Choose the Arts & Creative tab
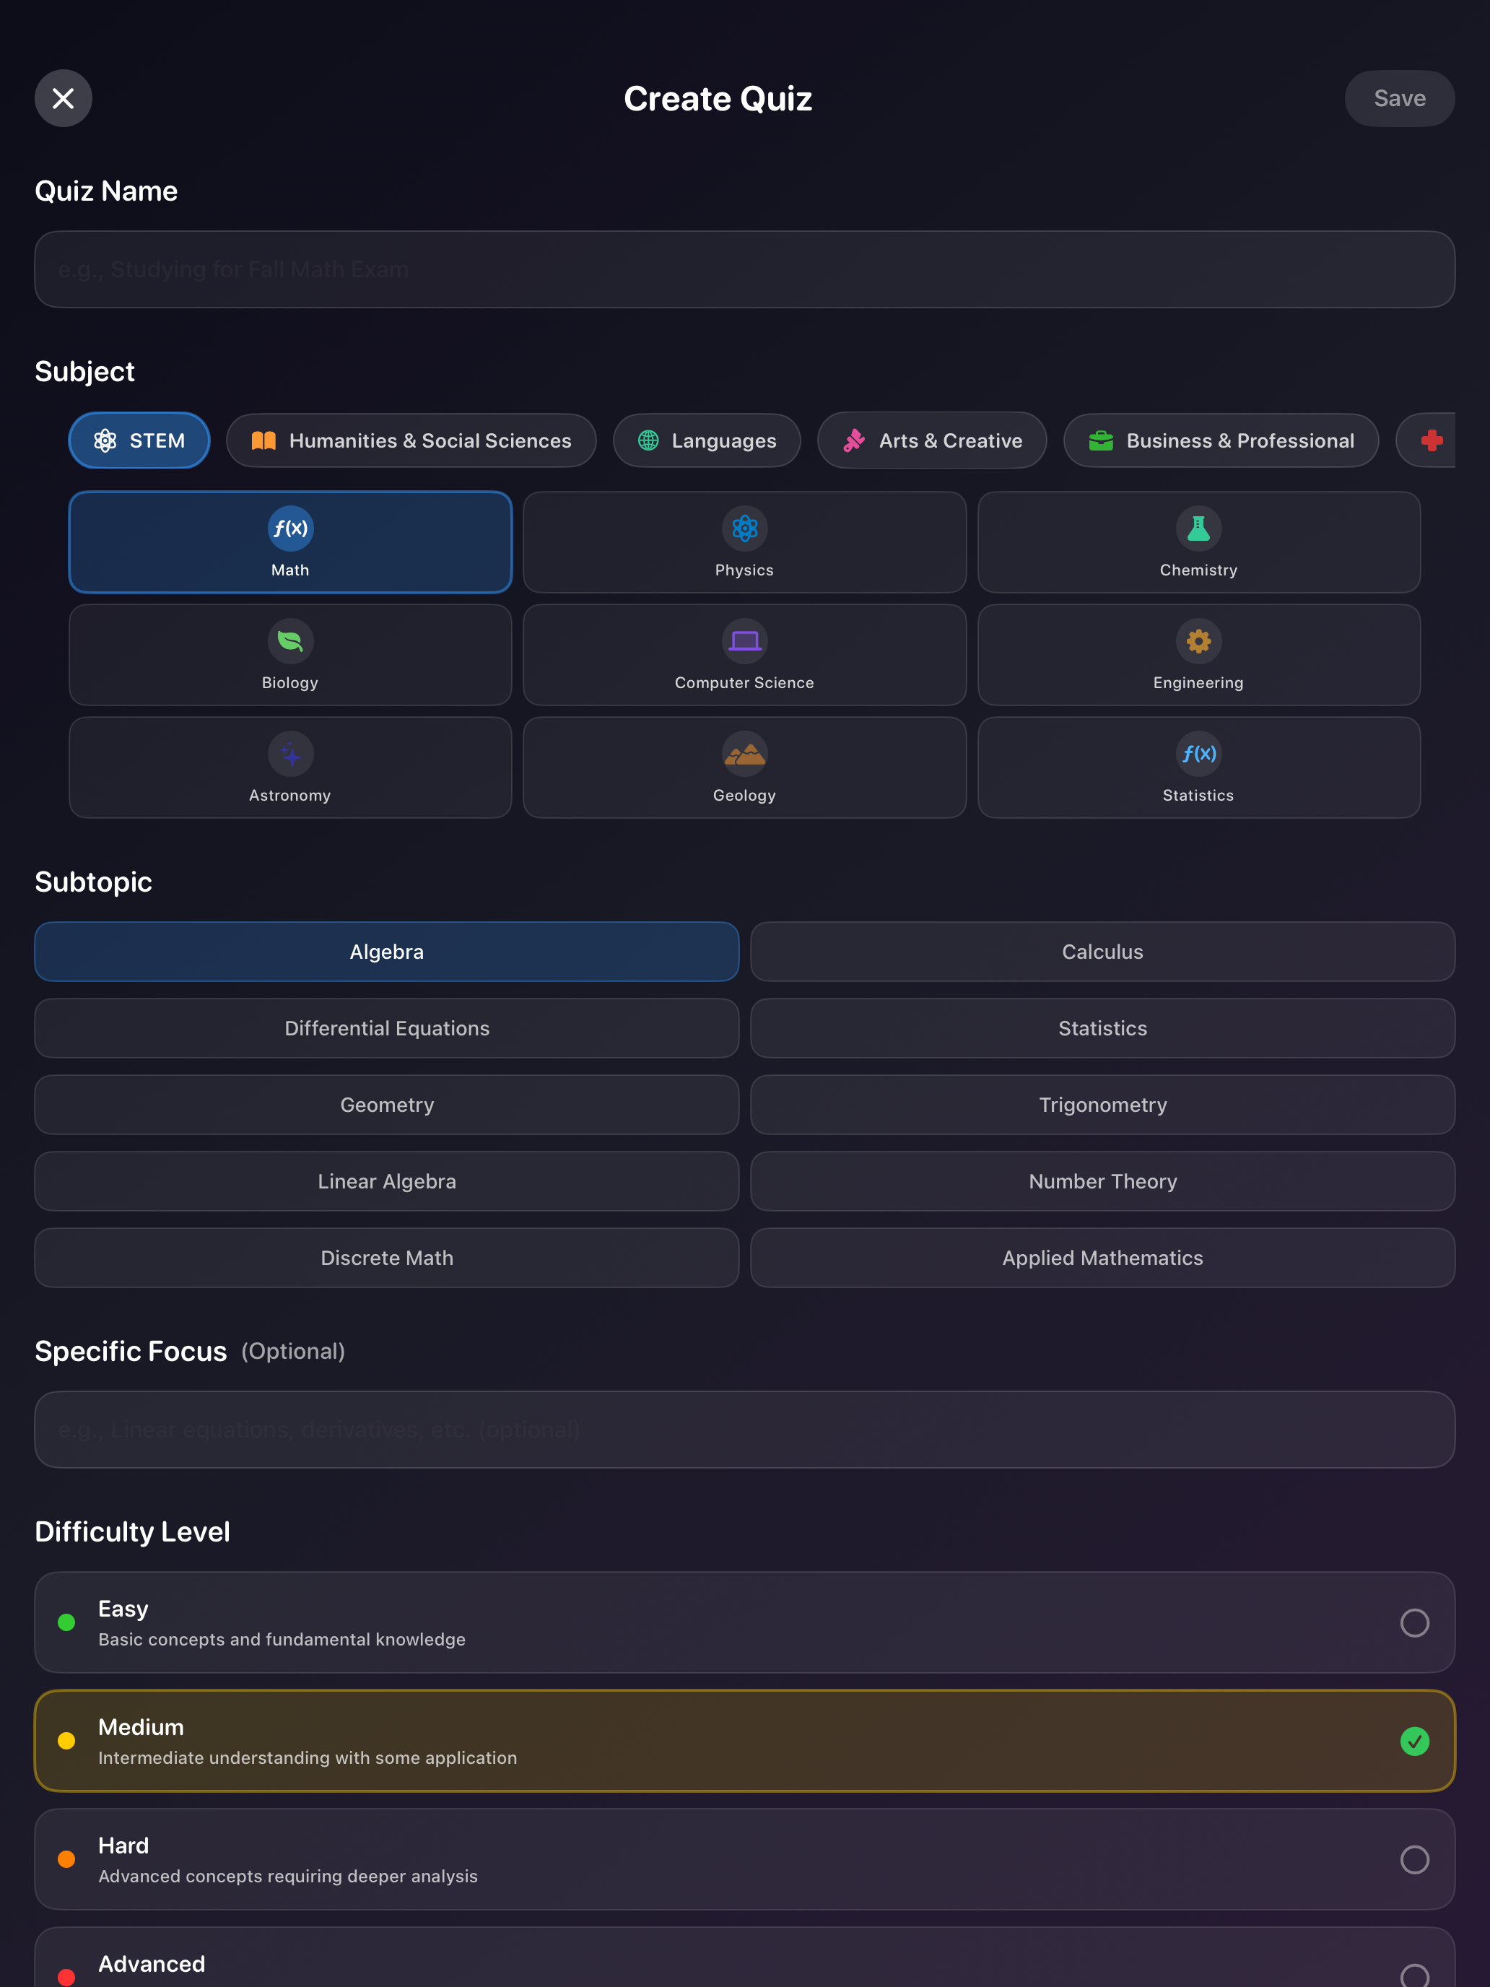Image resolution: width=1490 pixels, height=1987 pixels. 931,440
